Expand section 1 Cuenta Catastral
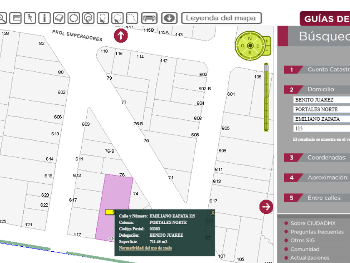350x263 pixels. pos(317,70)
